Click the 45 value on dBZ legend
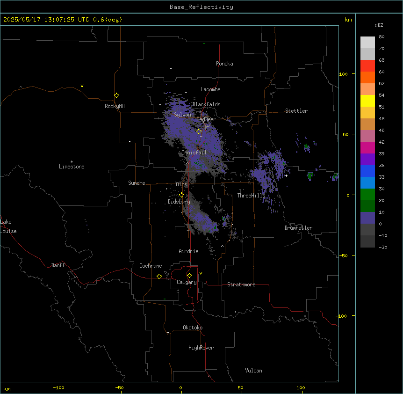 coord(381,131)
